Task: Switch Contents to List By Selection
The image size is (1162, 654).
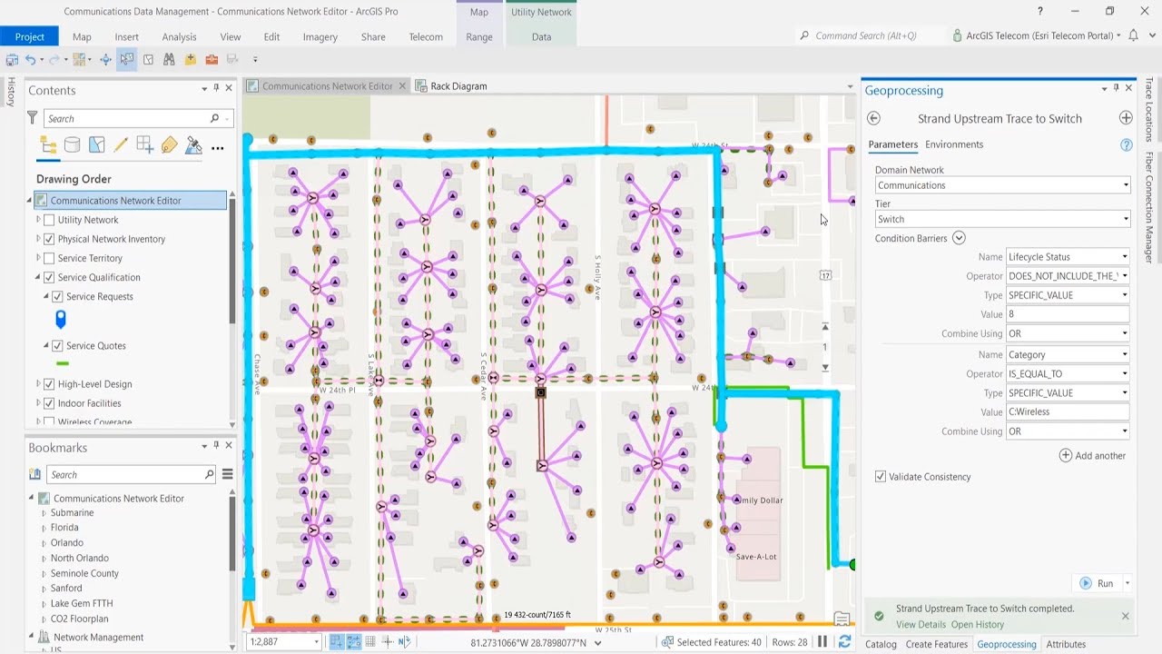Action: click(96, 145)
